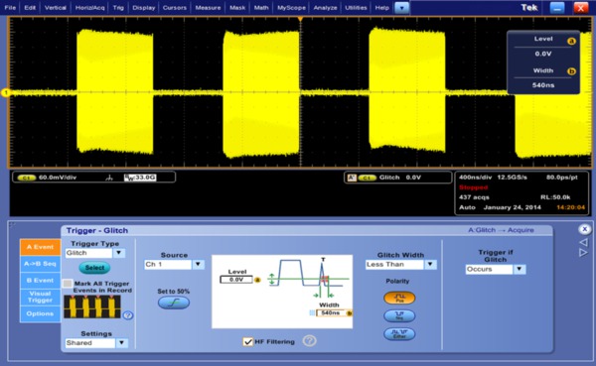Open the MyScope menu
The width and height of the screenshot is (596, 366).
[x=291, y=8]
